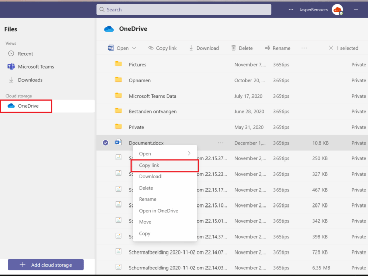Click the December 1 date cell
Screen dimensions: 368x276
[x=250, y=143]
